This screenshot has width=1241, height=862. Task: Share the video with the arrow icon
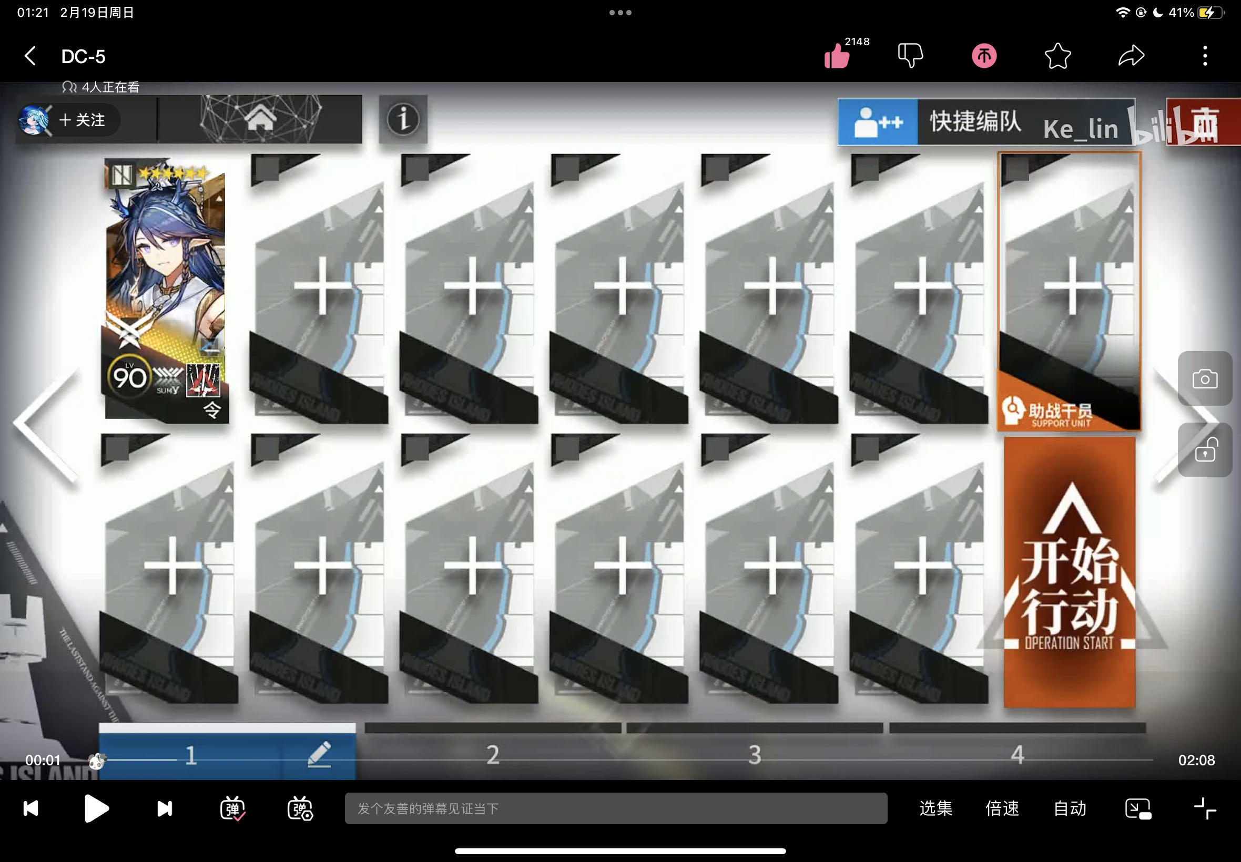point(1131,56)
